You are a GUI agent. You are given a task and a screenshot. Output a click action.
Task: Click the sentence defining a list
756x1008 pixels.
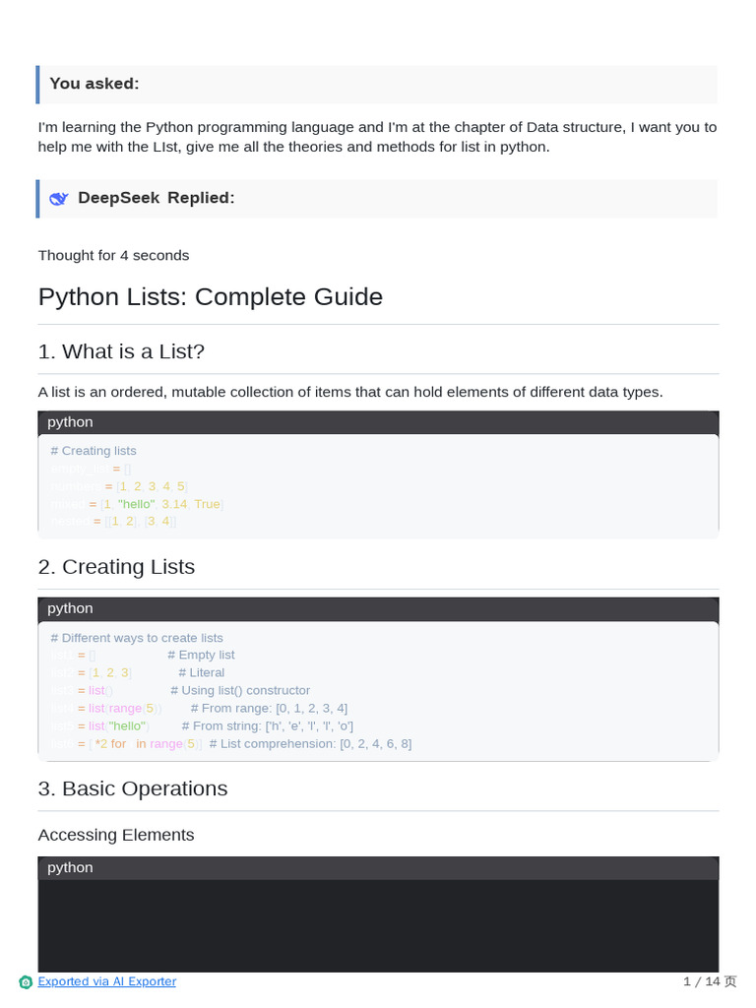350,392
